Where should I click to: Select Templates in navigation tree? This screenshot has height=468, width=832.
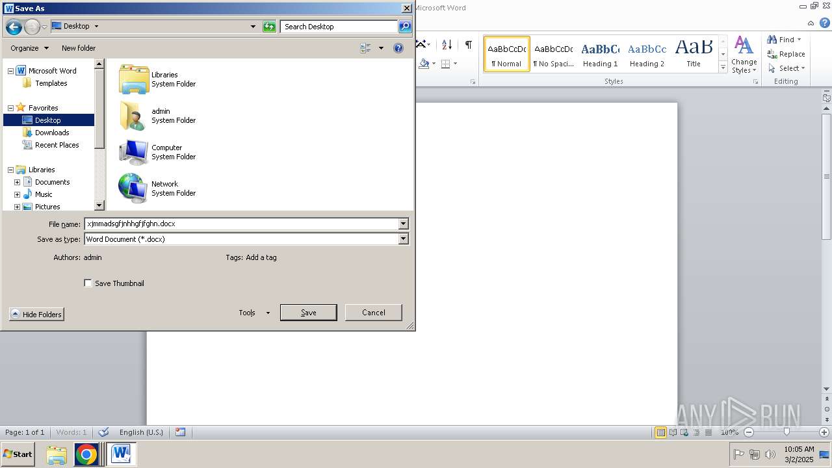(x=51, y=83)
